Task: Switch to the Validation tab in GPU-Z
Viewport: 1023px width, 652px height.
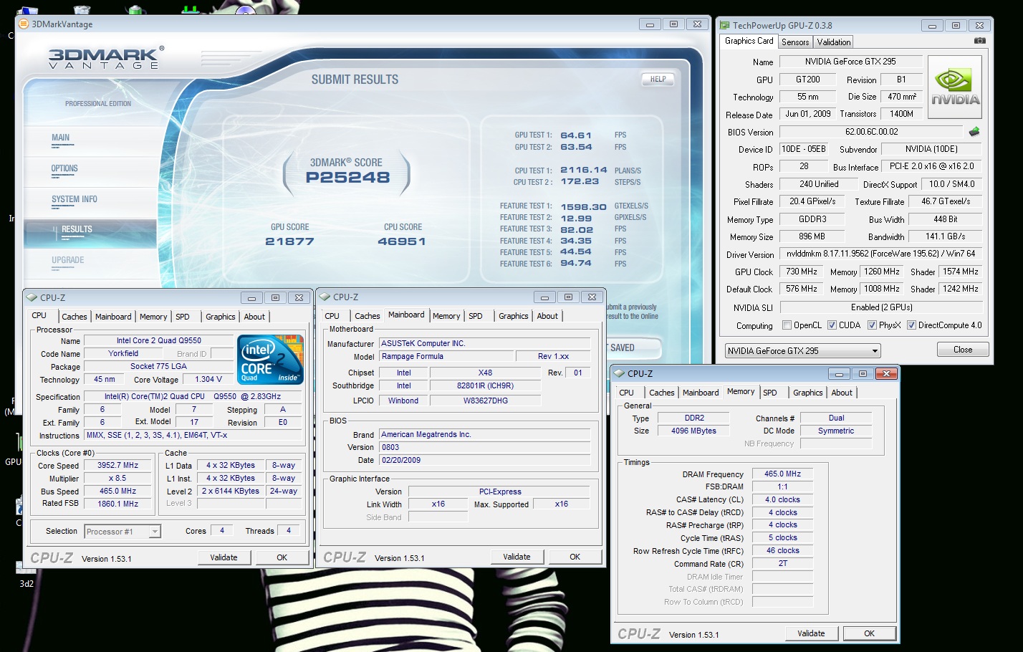Action: click(x=834, y=42)
